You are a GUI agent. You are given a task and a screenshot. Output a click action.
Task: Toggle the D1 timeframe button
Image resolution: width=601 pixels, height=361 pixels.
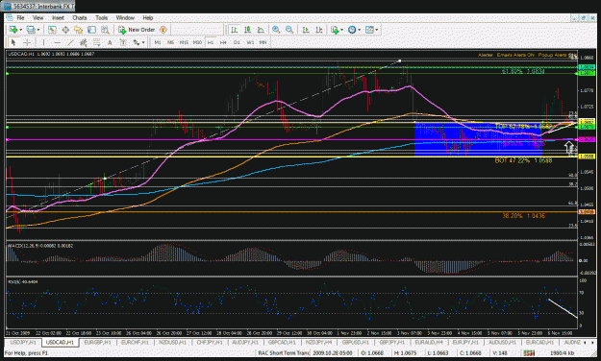coord(237,42)
